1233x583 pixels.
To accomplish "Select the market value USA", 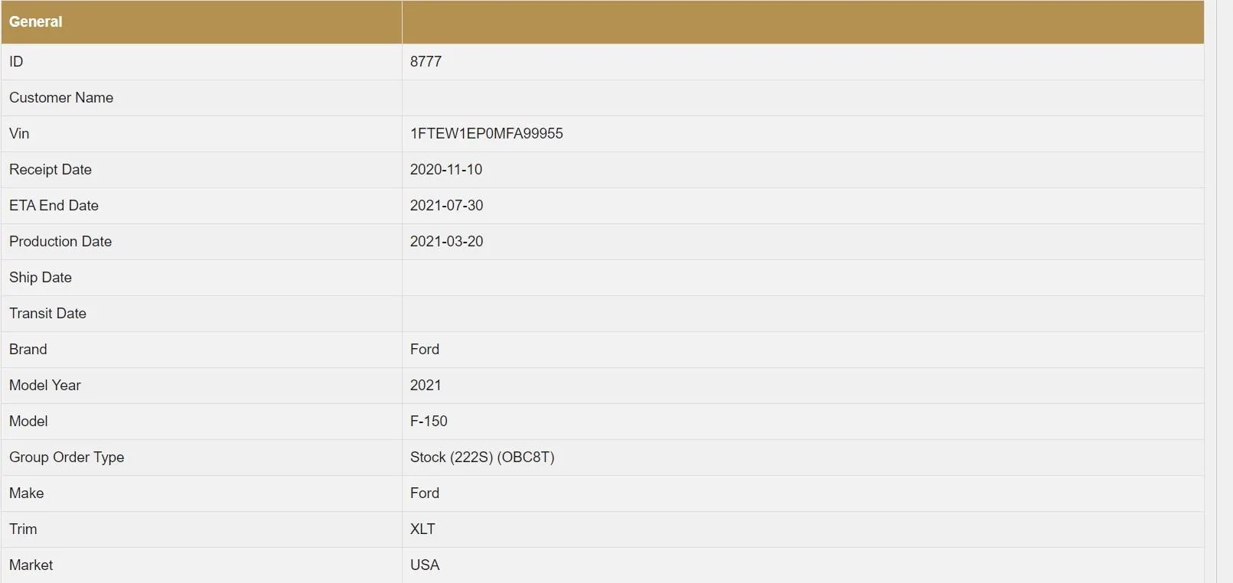I will pos(425,565).
